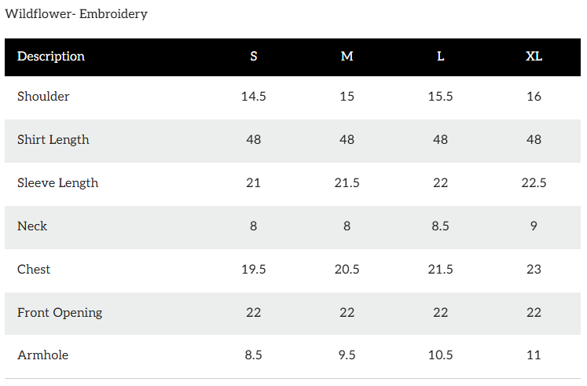Click the S size column header

click(x=253, y=57)
